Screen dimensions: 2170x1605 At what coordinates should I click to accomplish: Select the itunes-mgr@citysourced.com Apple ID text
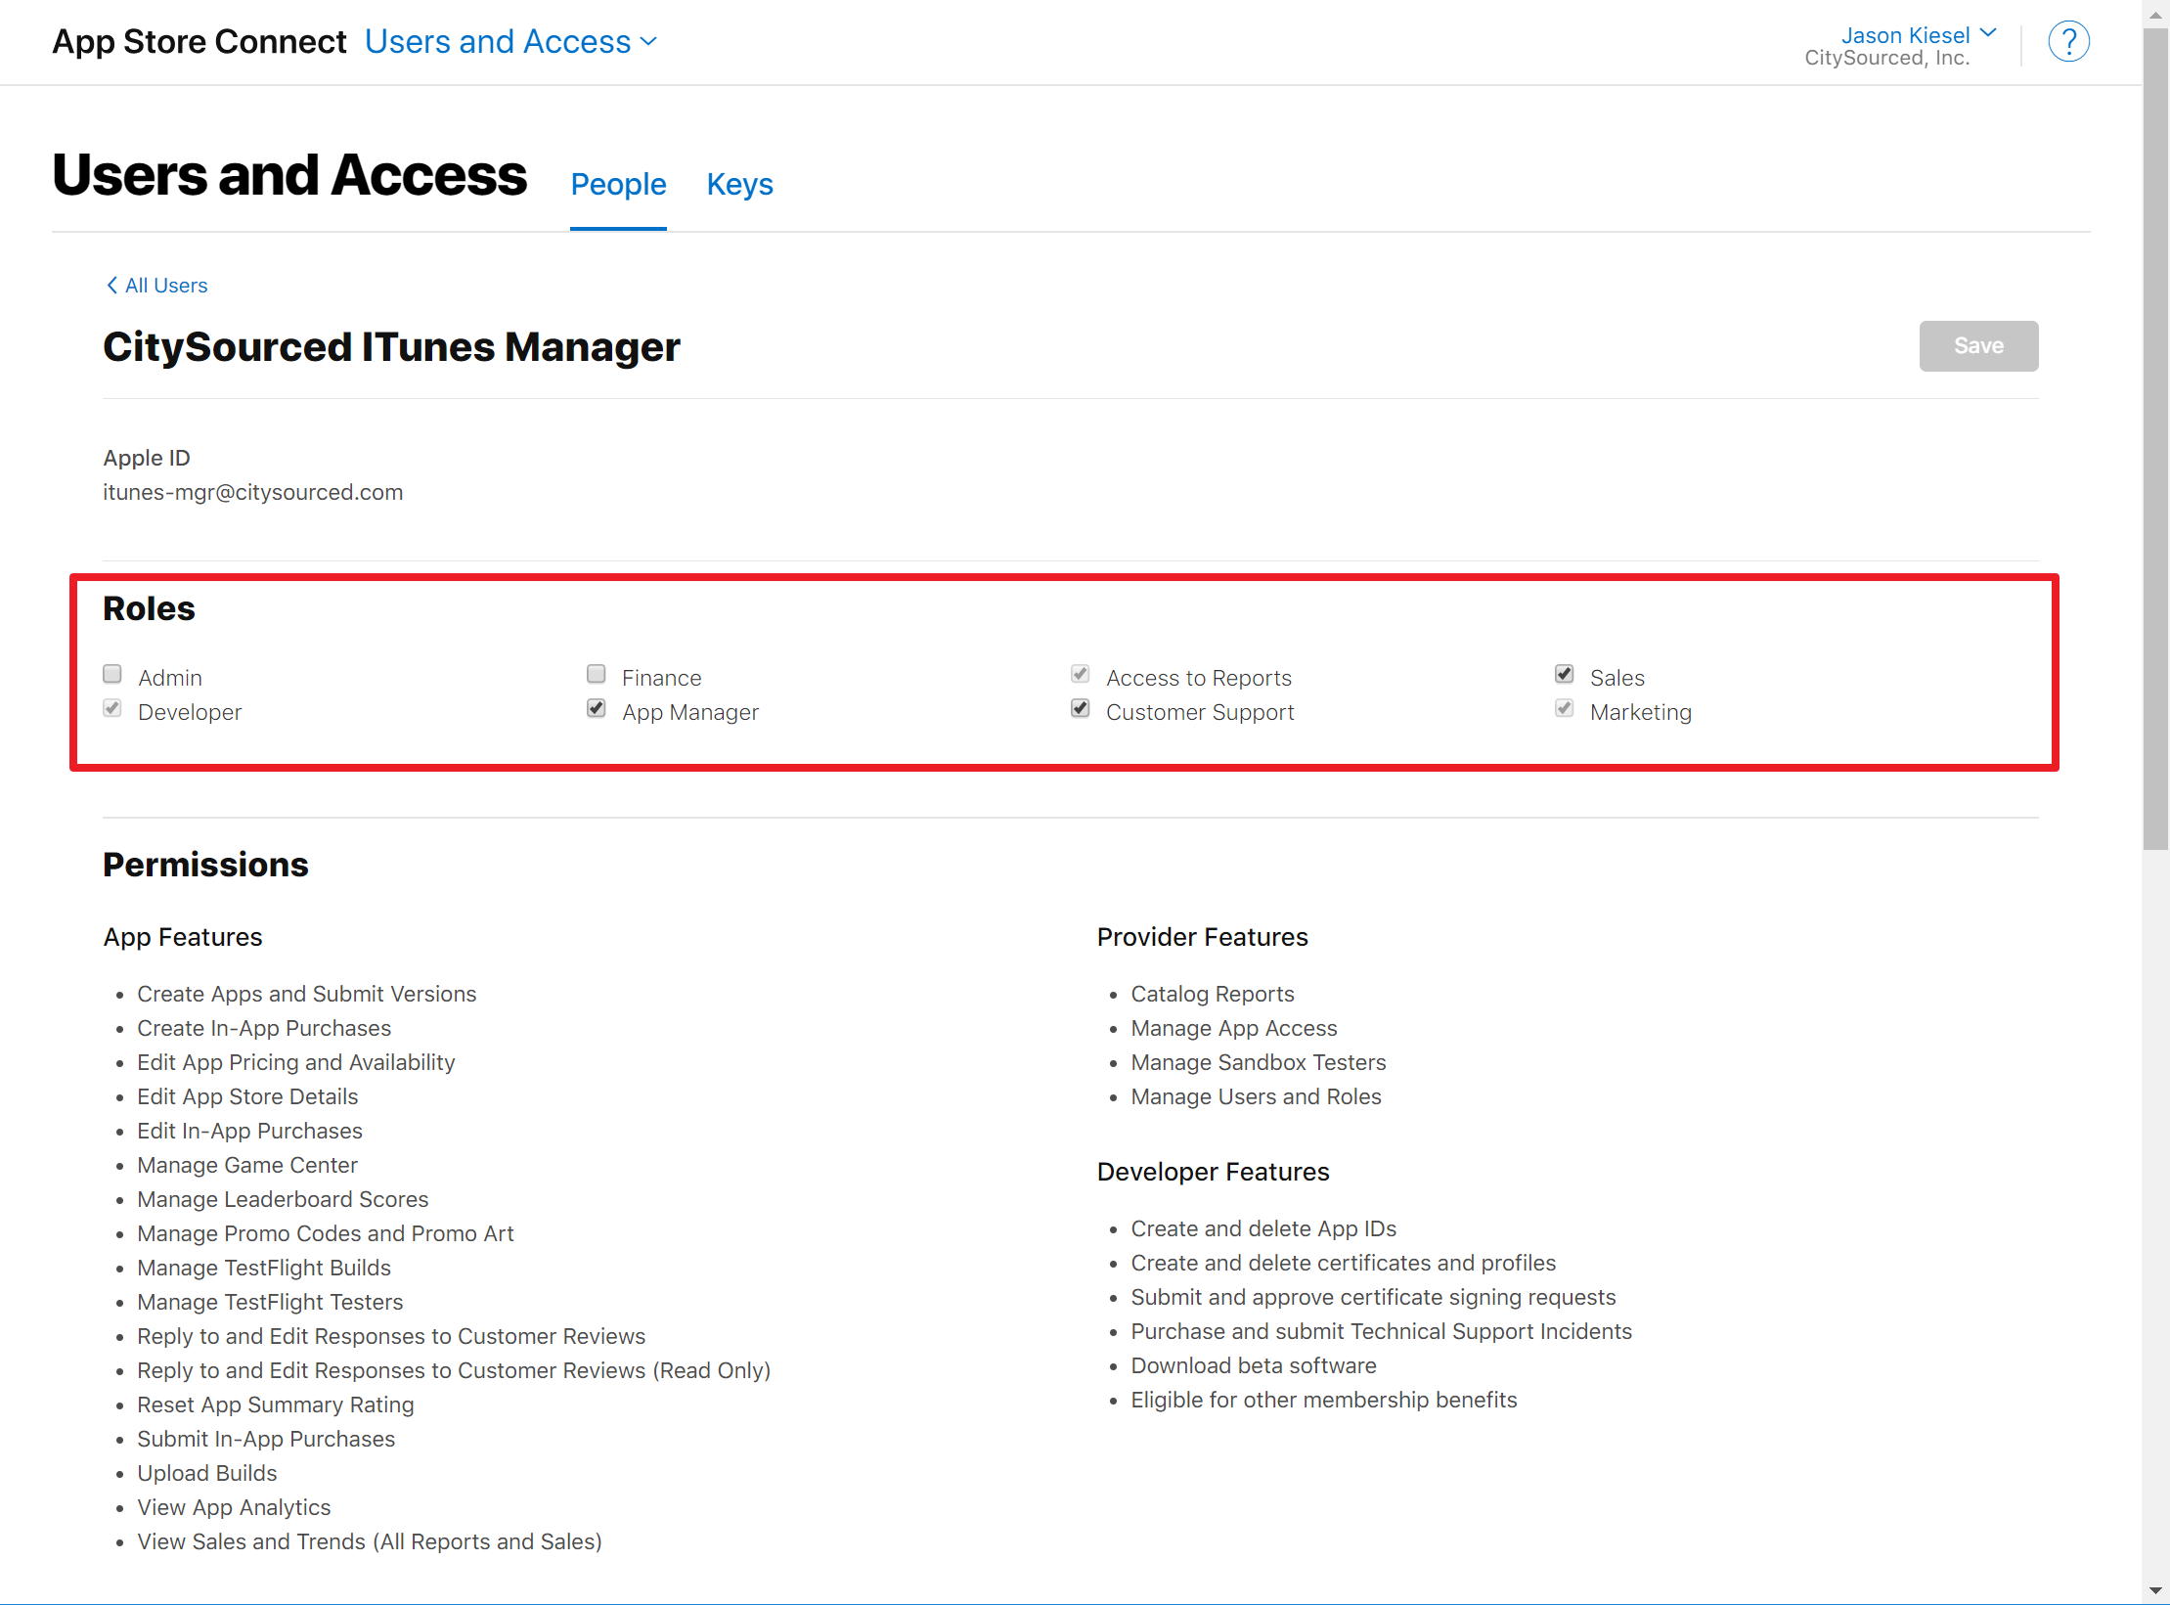(252, 492)
